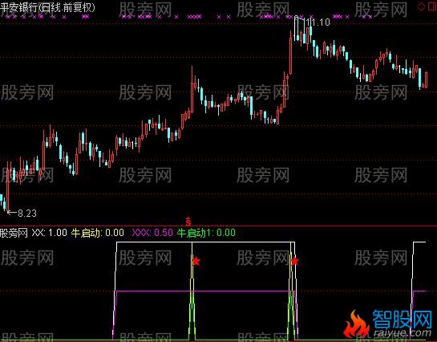Click the last red candlestick on the far right
The image size is (437, 342).
(426, 79)
